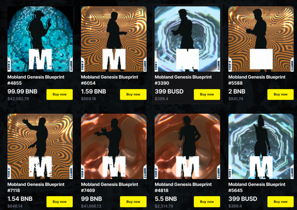View the Tier 1 artwork of #3390

tap(187, 39)
